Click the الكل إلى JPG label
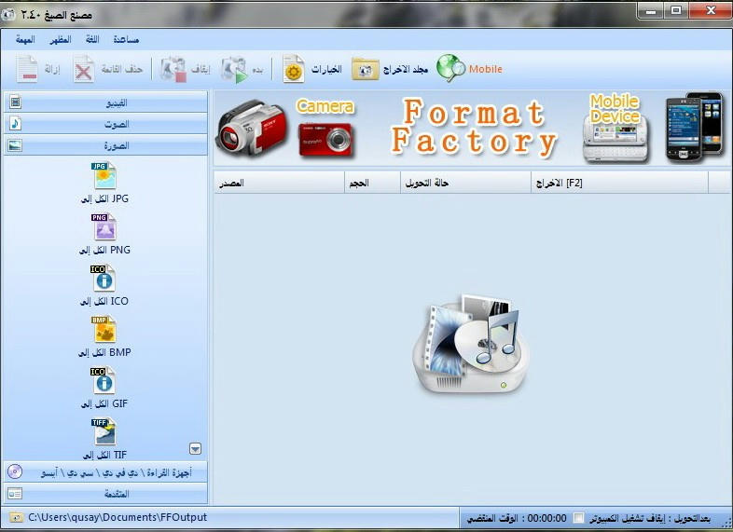 tap(104, 199)
